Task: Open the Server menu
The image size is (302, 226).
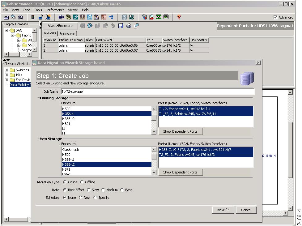Action: click(73, 10)
